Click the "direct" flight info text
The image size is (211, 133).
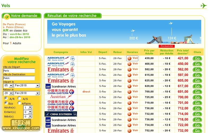click(86, 92)
